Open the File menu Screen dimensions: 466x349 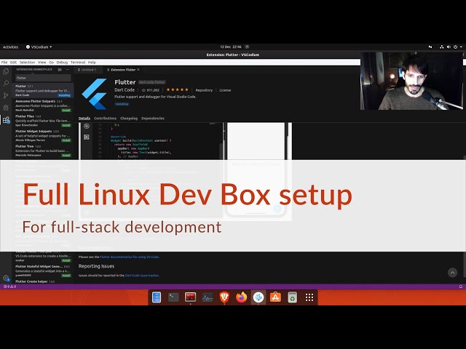tap(4, 63)
